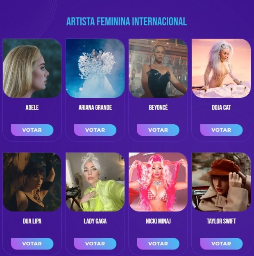Click VOTAR under Taylor Swift

click(221, 244)
